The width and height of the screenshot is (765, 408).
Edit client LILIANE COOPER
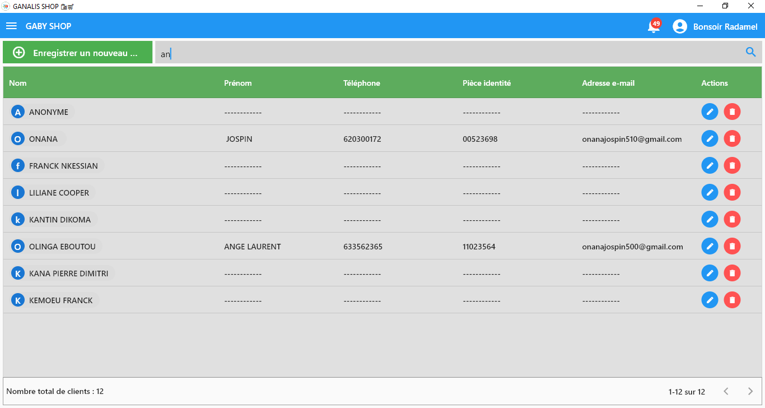pos(710,192)
